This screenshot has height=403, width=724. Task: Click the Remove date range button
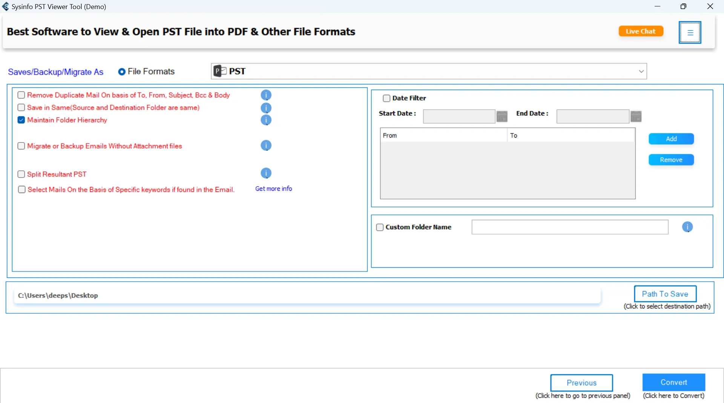(x=671, y=160)
